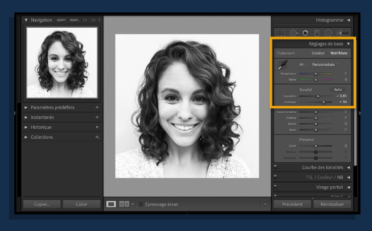This screenshot has width=372, height=231.
Task: Click the Exposition value +0,85 field
Action: [x=342, y=96]
